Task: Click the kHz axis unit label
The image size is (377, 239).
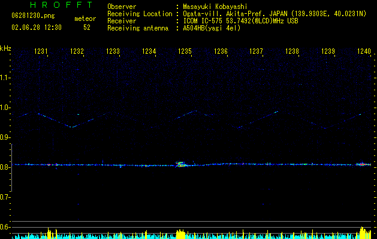Action: point(5,48)
